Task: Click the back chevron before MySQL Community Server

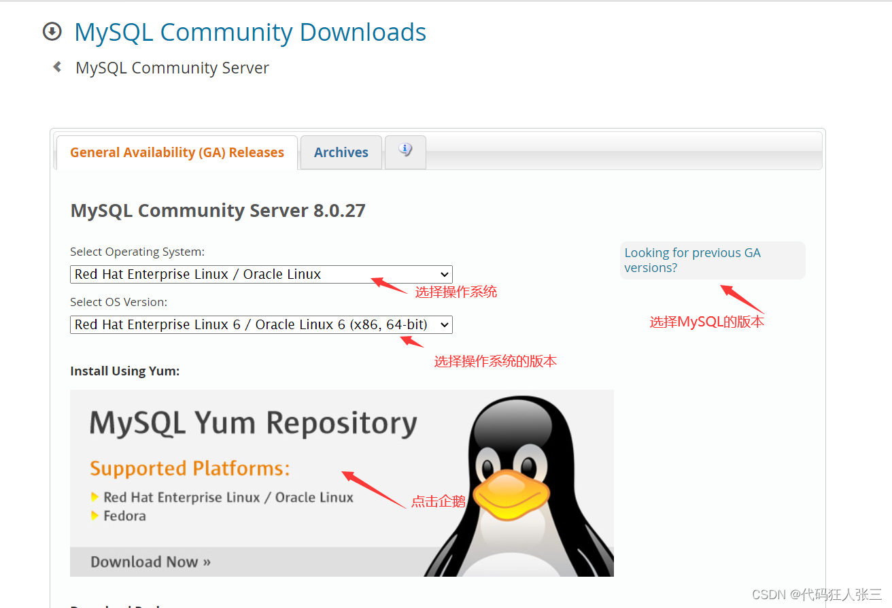Action: (58, 67)
